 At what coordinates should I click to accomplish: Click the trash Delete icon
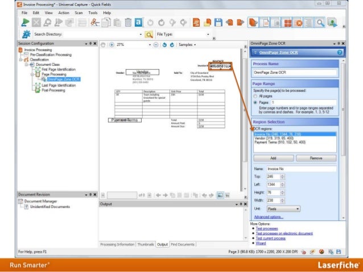point(128,23)
